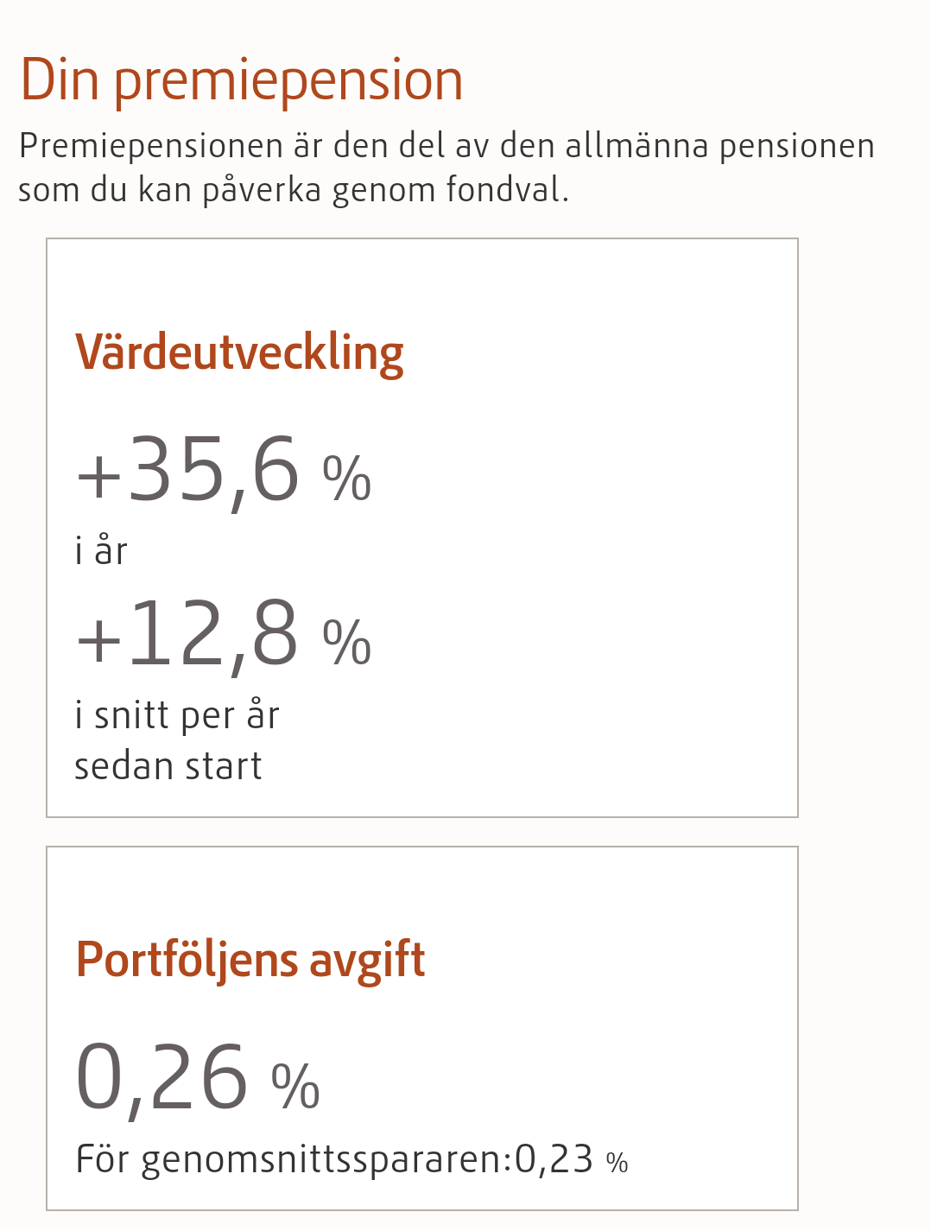Click the "sedan start" text line
The width and height of the screenshot is (931, 1231).
[x=168, y=767]
